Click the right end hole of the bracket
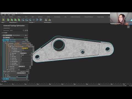Image resolution: width=132 pixels, height=99 pixels. pyautogui.click(x=108, y=49)
